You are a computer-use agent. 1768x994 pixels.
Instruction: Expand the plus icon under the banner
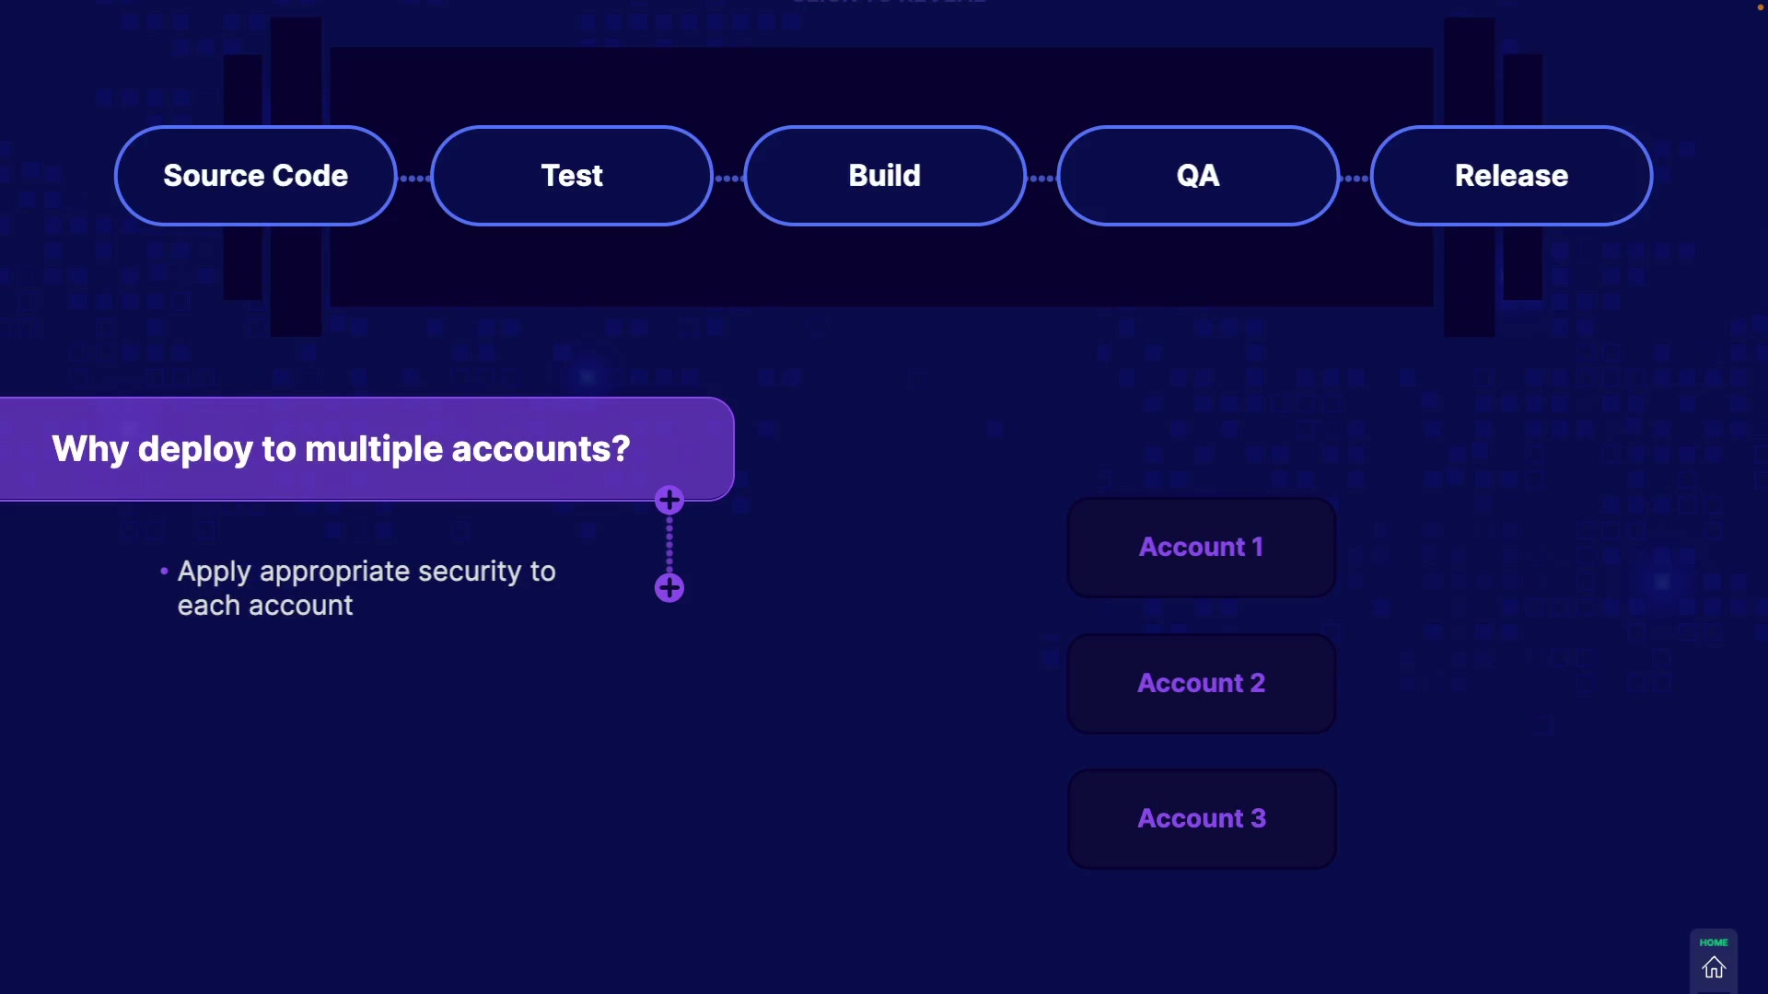[669, 501]
